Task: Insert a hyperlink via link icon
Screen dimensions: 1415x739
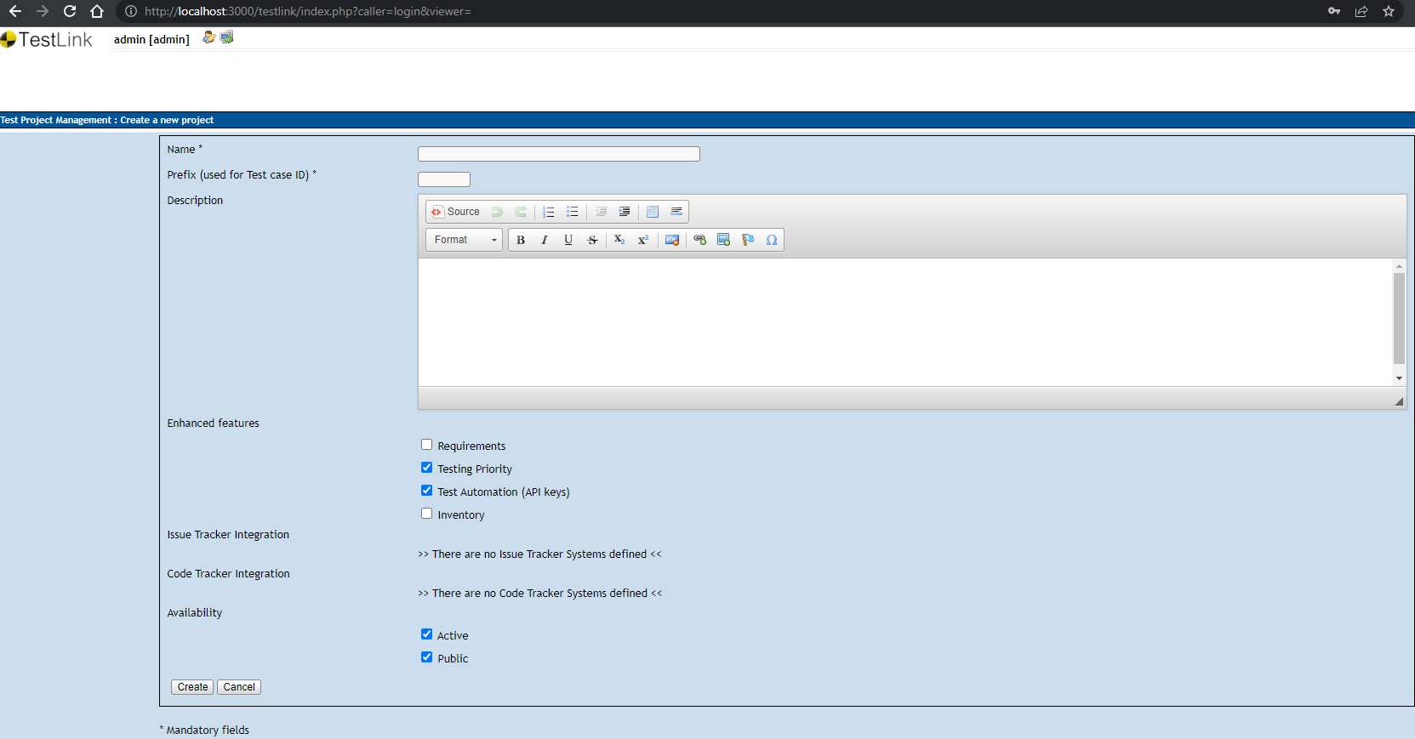Action: (699, 240)
